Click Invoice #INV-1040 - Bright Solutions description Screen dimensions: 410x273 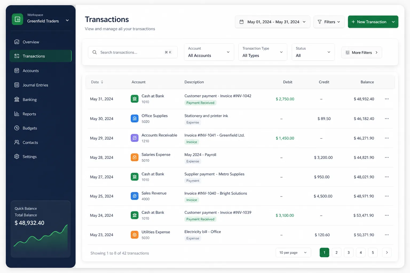(x=216, y=193)
